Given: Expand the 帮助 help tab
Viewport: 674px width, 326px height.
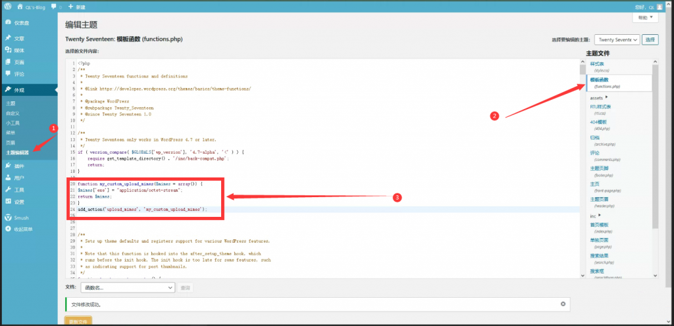Looking at the screenshot, I should coord(645,18).
